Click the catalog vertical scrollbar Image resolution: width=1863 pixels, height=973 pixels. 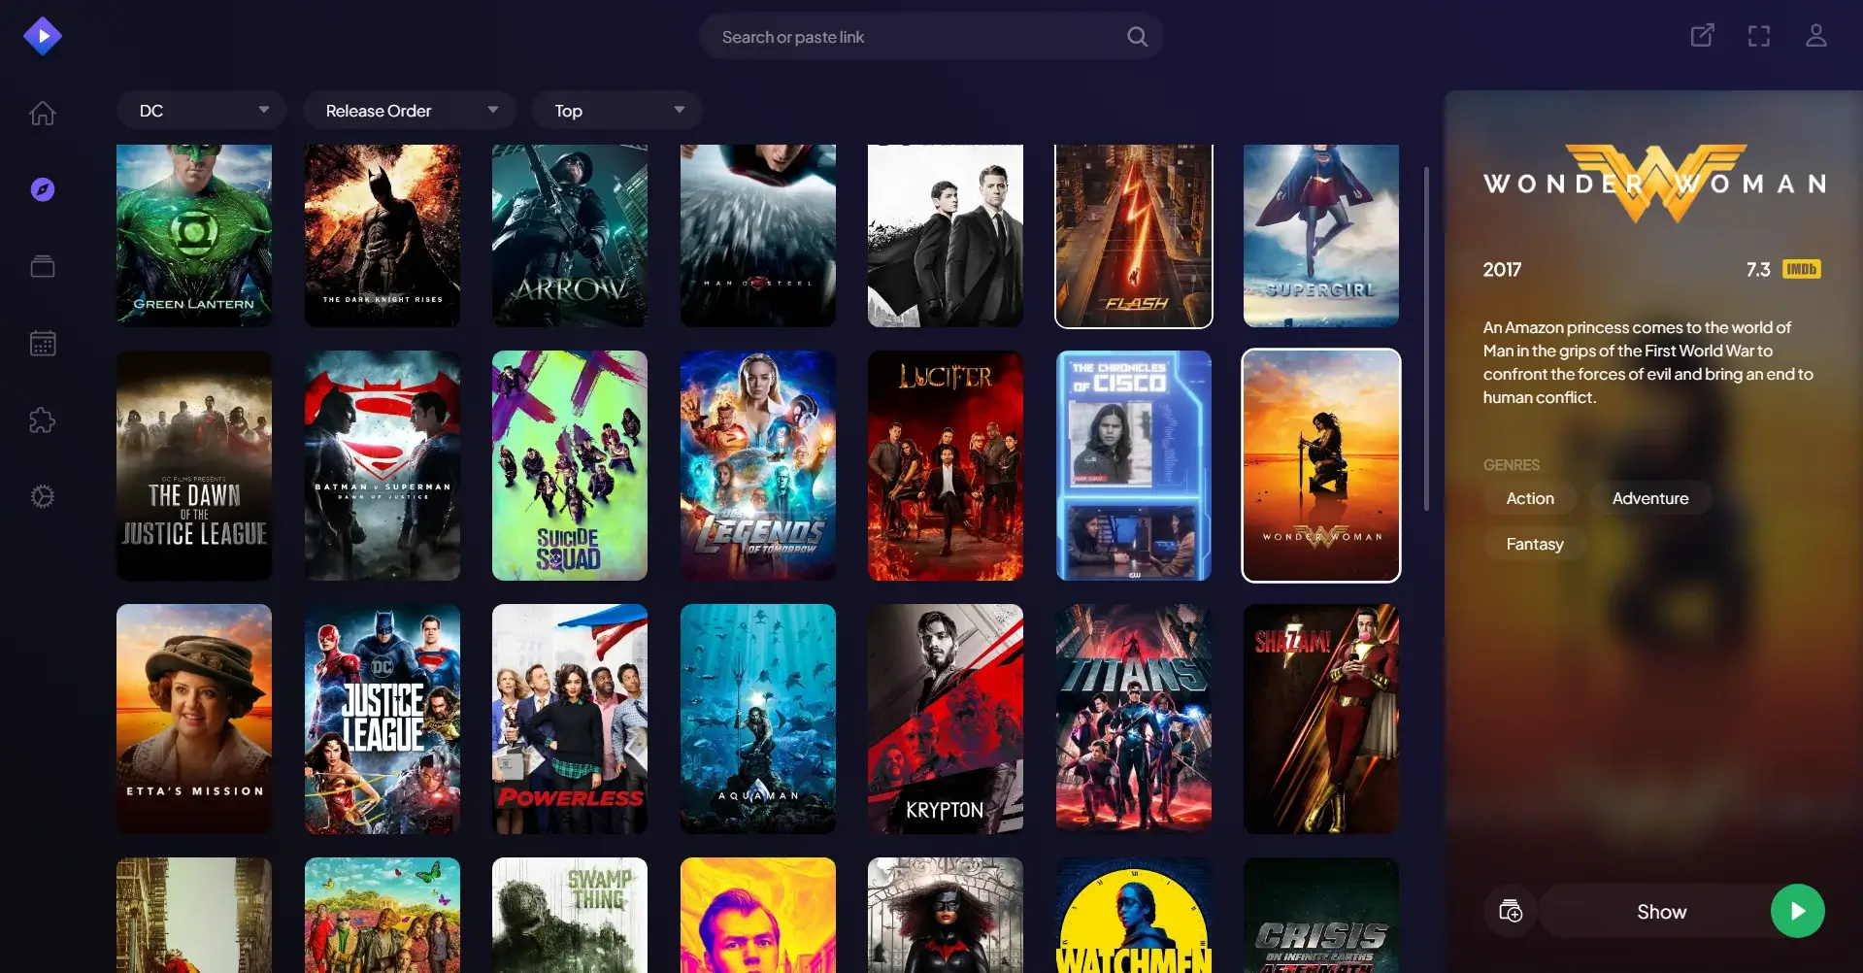click(x=1426, y=338)
